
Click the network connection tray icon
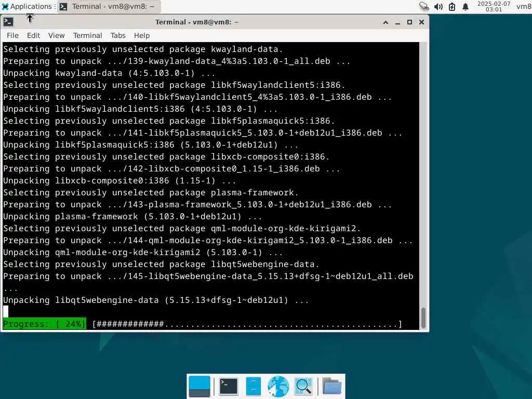click(x=424, y=6)
